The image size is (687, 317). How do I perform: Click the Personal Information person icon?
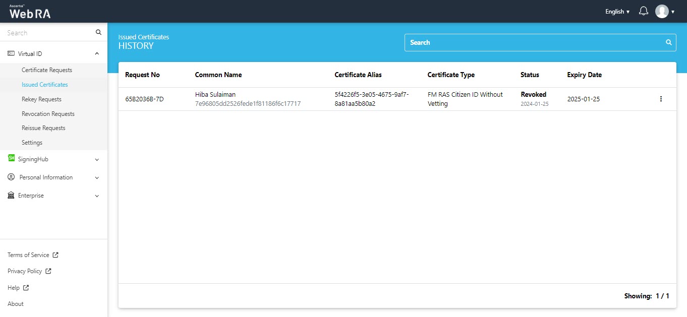point(11,177)
